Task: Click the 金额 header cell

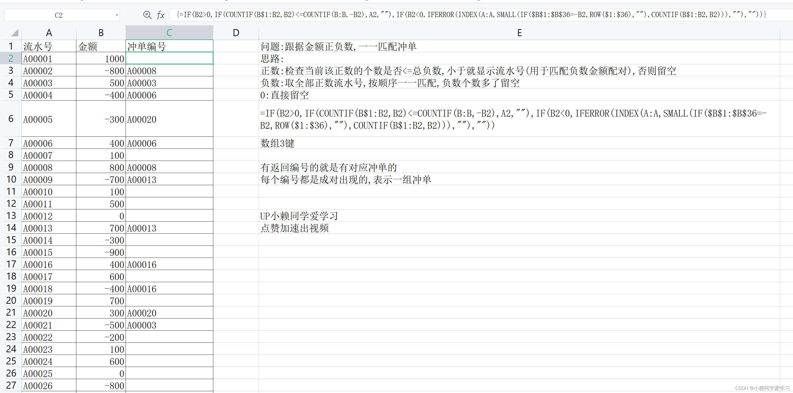Action: coord(101,46)
